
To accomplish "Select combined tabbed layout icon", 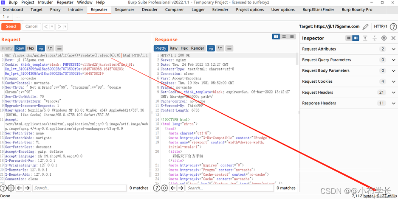I will tap(292, 37).
